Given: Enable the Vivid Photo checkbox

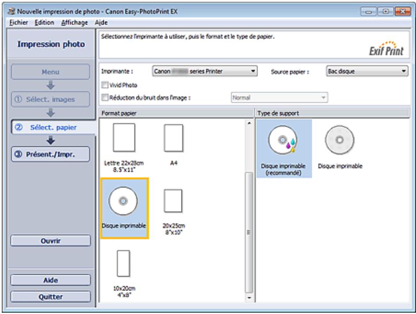Looking at the screenshot, I should 105,85.
